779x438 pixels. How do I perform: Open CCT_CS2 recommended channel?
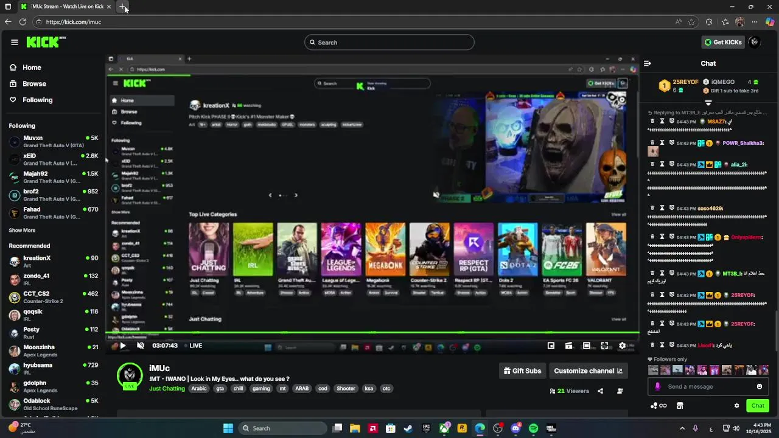[x=54, y=297]
